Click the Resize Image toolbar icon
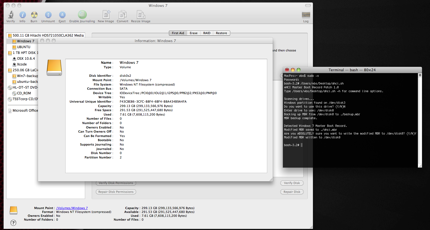Screen dimensions: 430x230 pos(141,17)
